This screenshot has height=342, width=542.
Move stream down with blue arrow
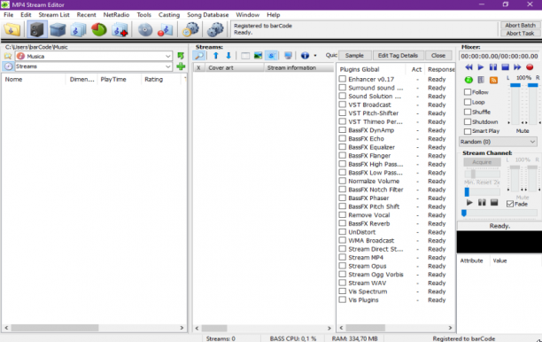click(x=228, y=55)
